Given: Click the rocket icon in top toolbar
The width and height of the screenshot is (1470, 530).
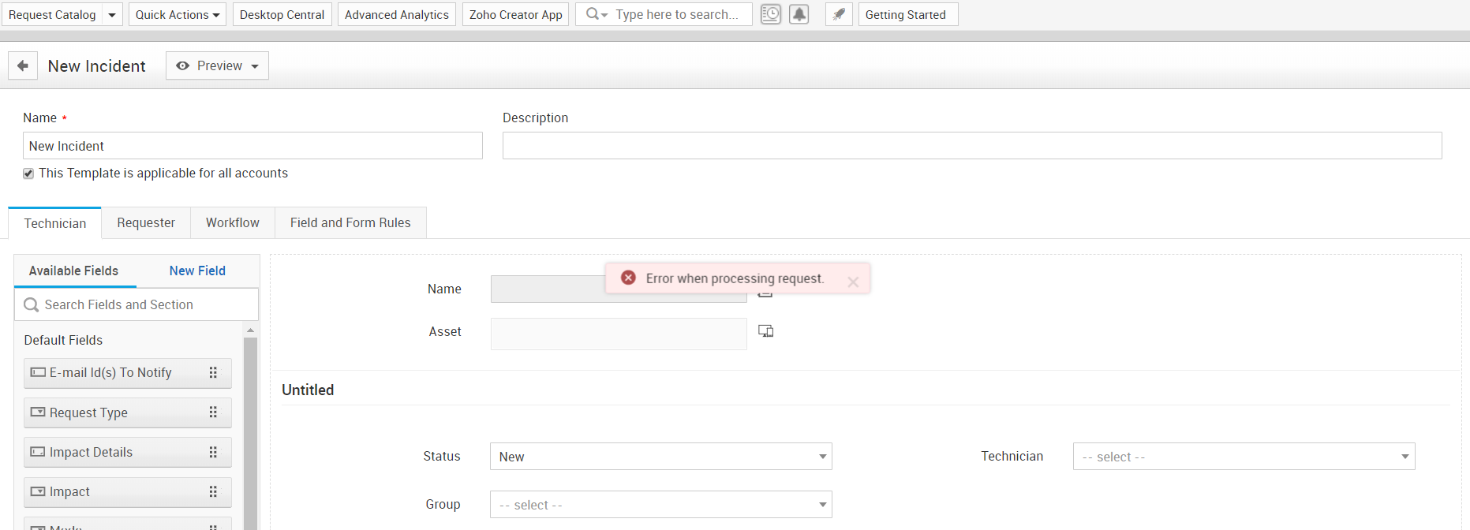Looking at the screenshot, I should tap(839, 14).
